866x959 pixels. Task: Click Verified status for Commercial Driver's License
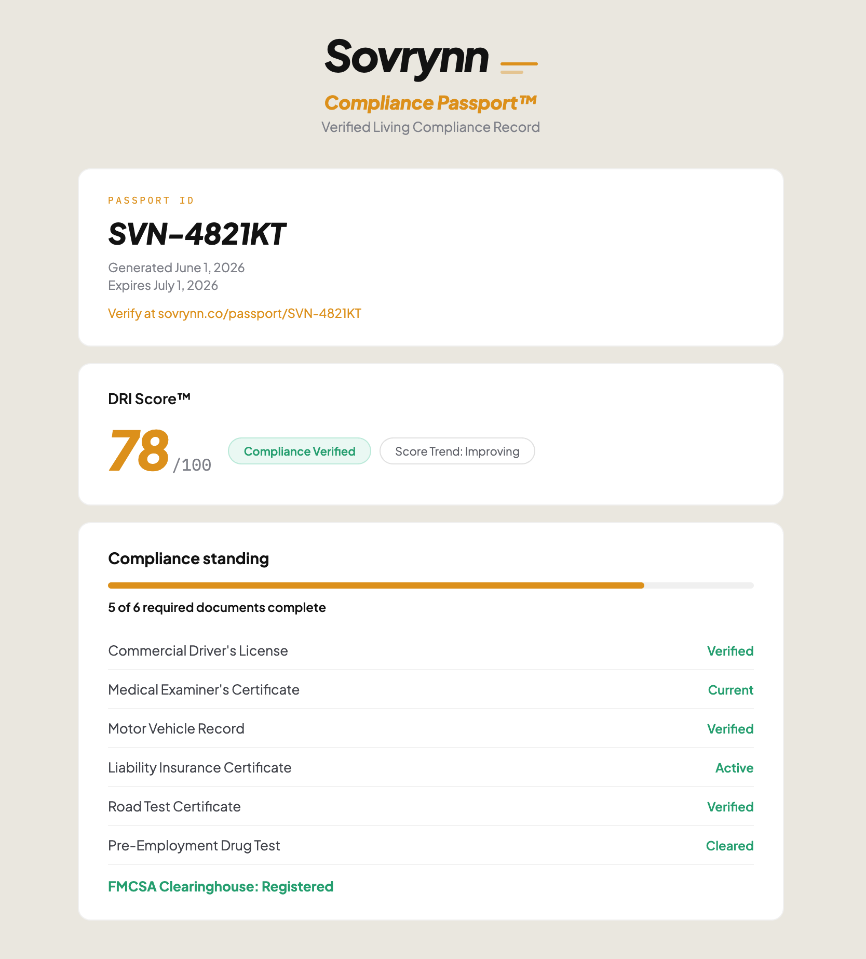click(730, 651)
